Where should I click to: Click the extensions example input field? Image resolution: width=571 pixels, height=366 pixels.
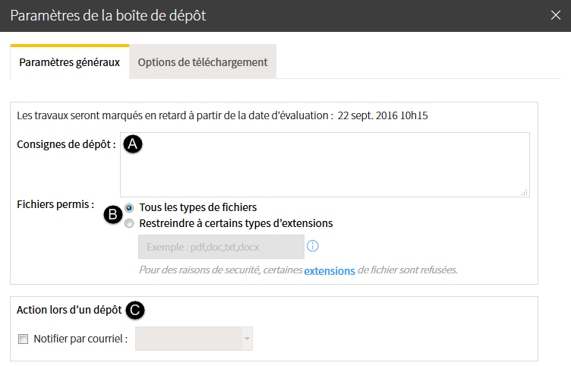coord(221,247)
